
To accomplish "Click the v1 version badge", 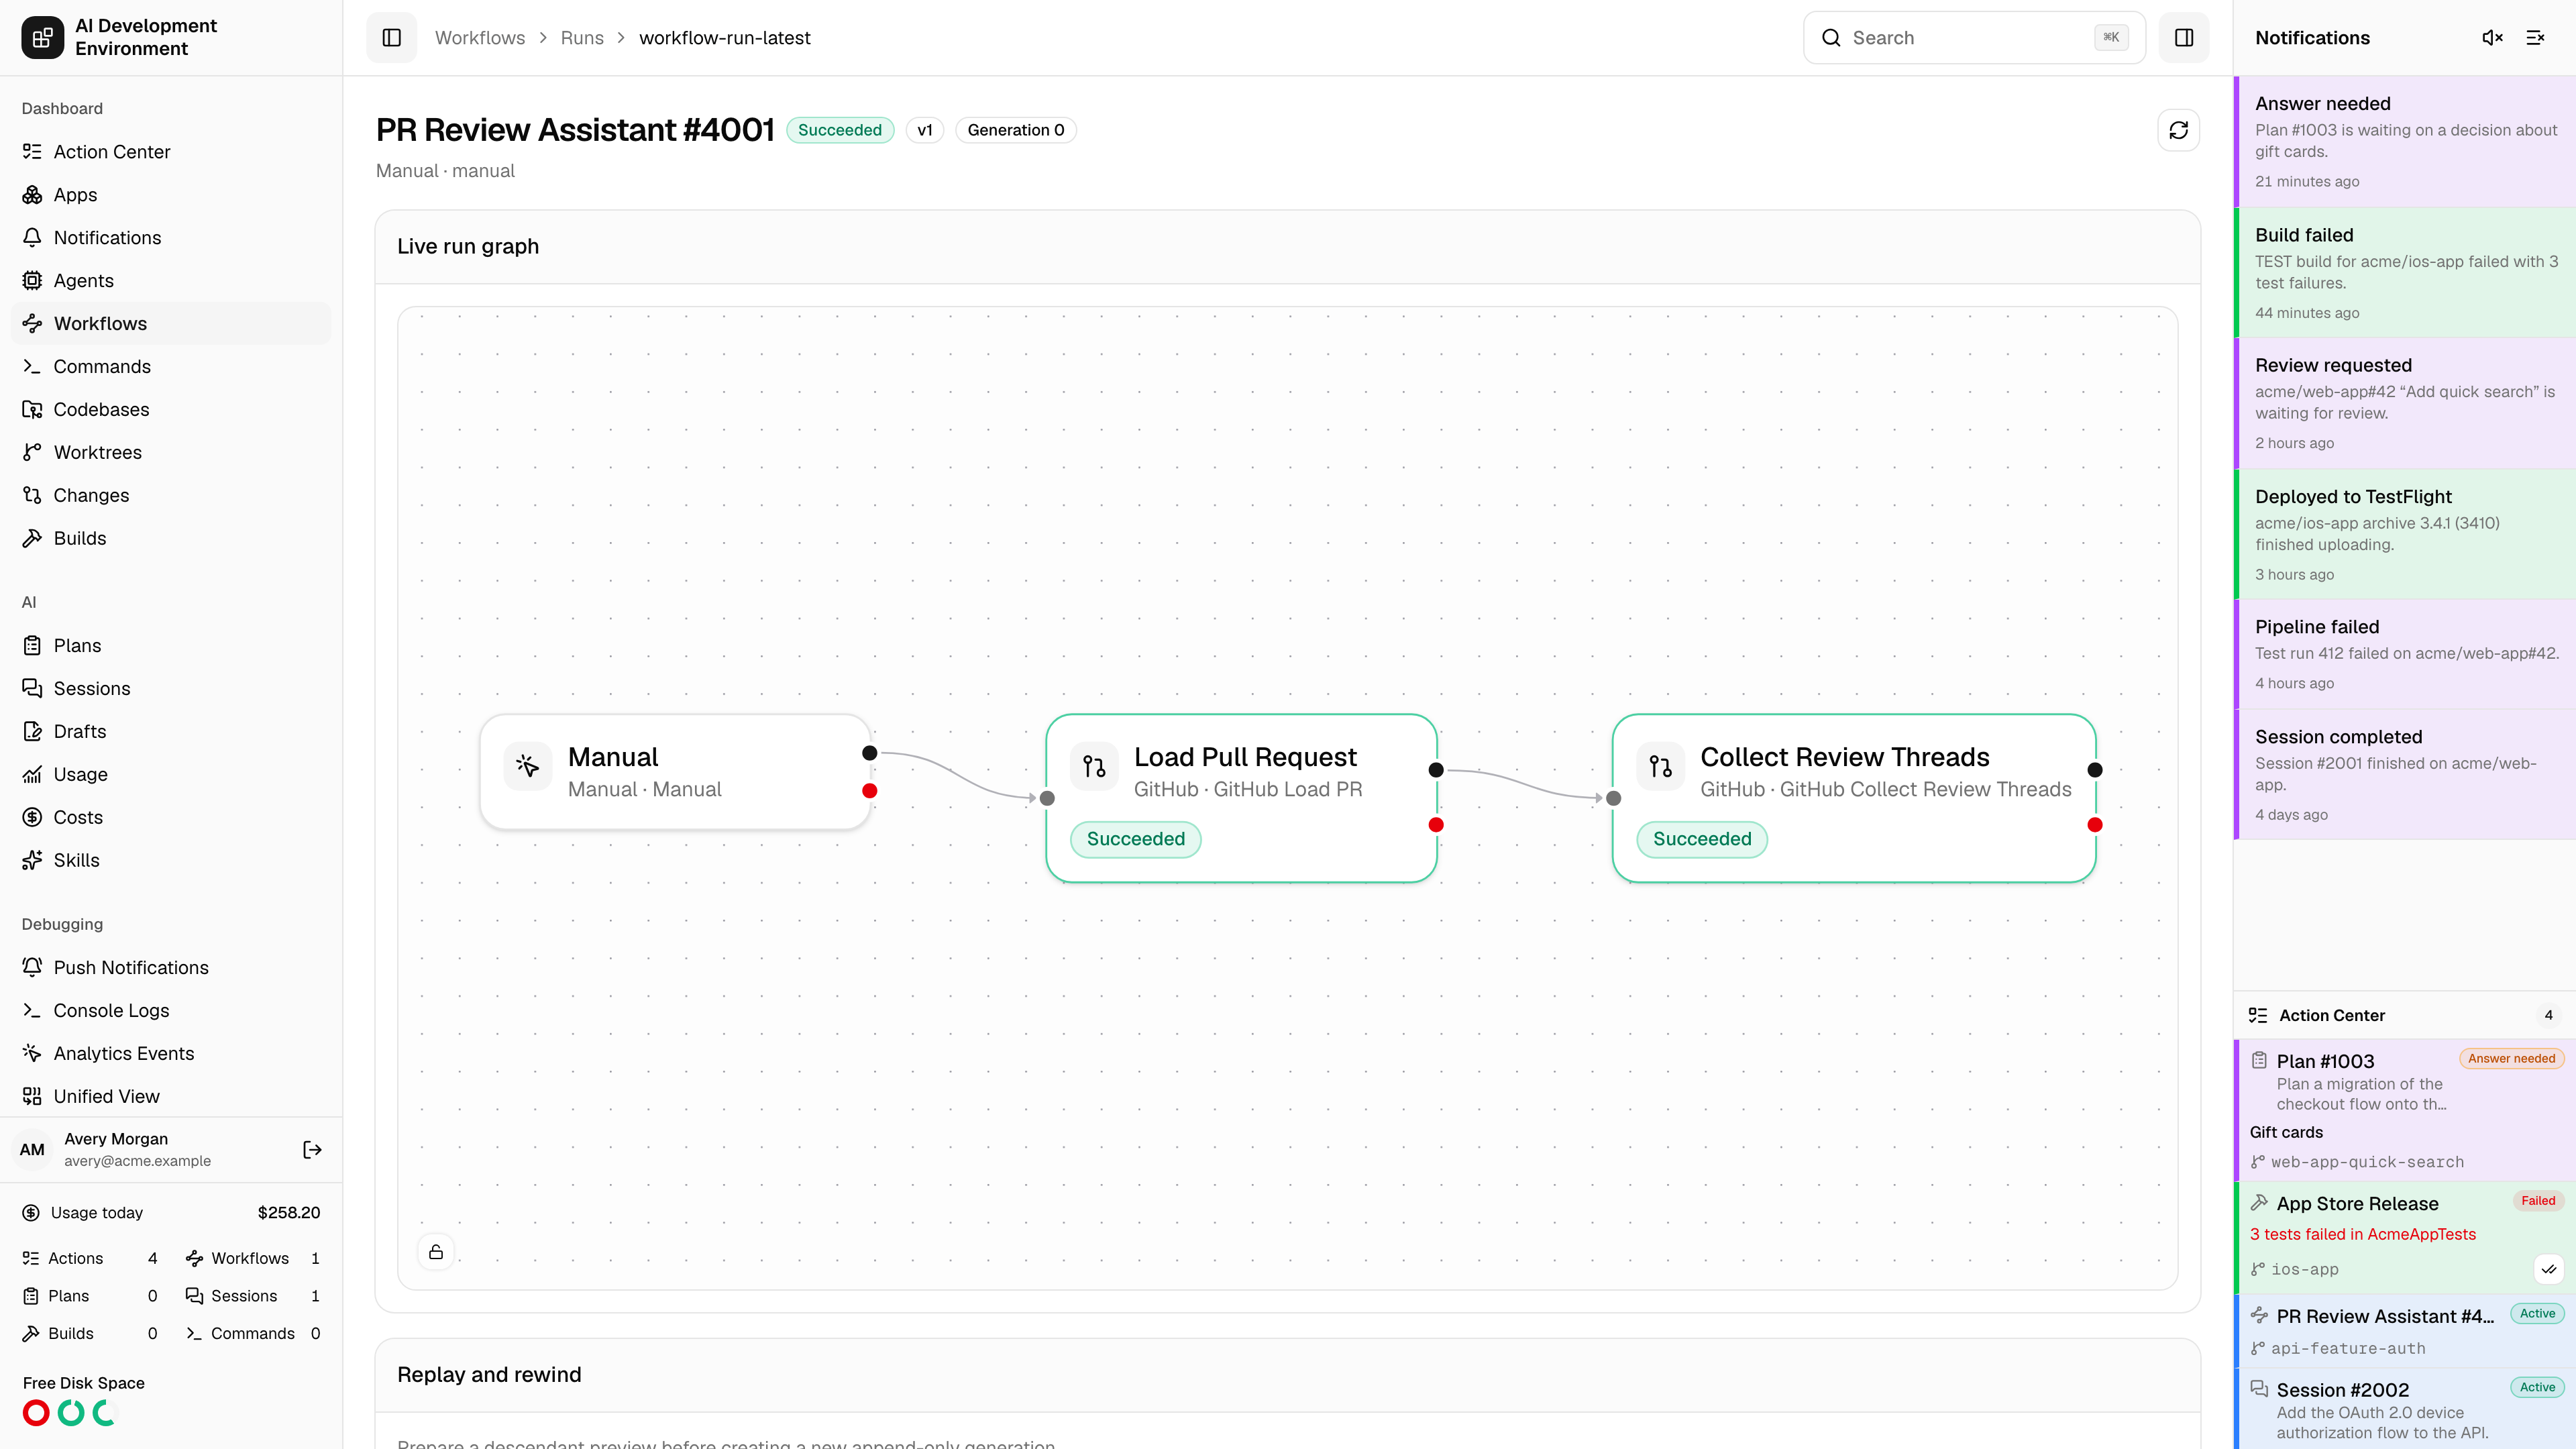I will tap(924, 130).
